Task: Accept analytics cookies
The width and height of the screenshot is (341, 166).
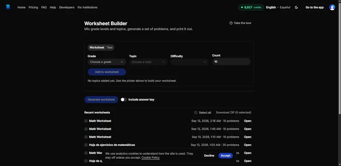Action: pos(225,155)
